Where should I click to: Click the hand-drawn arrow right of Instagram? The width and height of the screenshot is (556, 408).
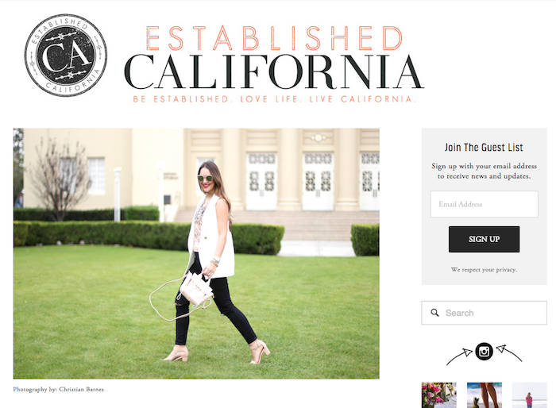point(509,353)
